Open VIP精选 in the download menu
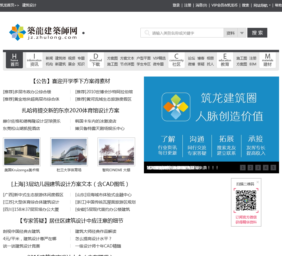282x256 pixels. [x=159, y=58]
